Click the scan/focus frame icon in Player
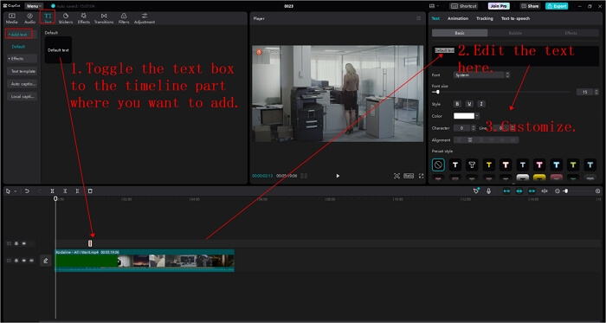The image size is (606, 323). click(396, 176)
